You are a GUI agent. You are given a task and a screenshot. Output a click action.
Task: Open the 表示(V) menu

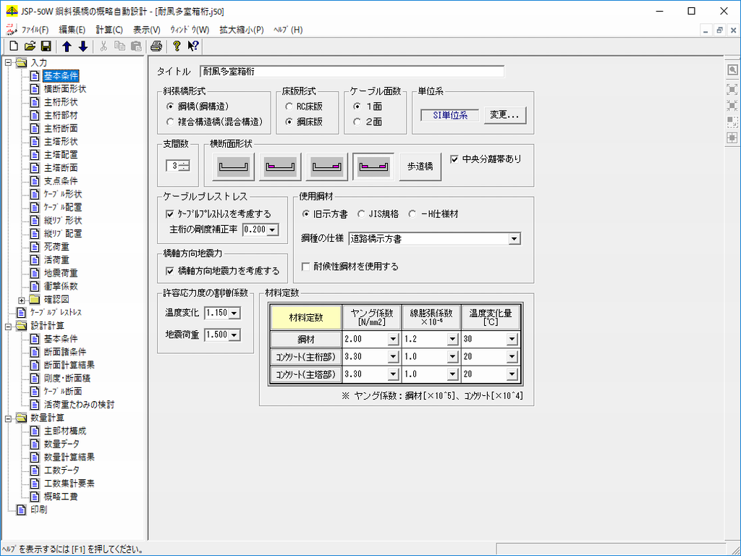tap(147, 30)
